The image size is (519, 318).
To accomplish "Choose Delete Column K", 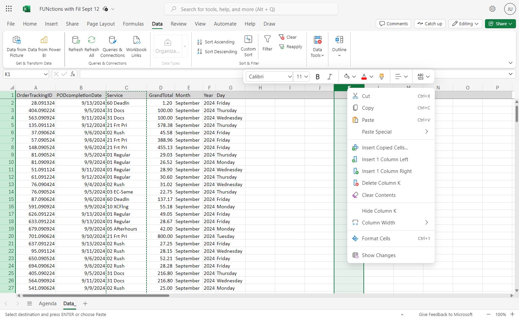I will point(391,183).
